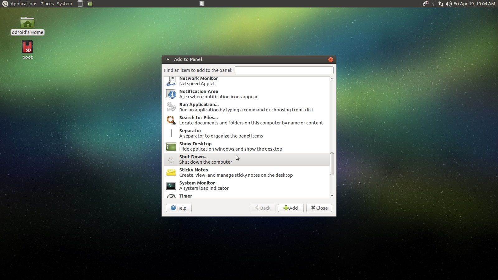Select the Network Monitor applet icon
This screenshot has height=280, width=498.
click(x=171, y=81)
